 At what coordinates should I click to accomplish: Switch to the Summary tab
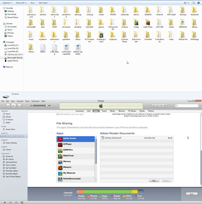[79, 111]
